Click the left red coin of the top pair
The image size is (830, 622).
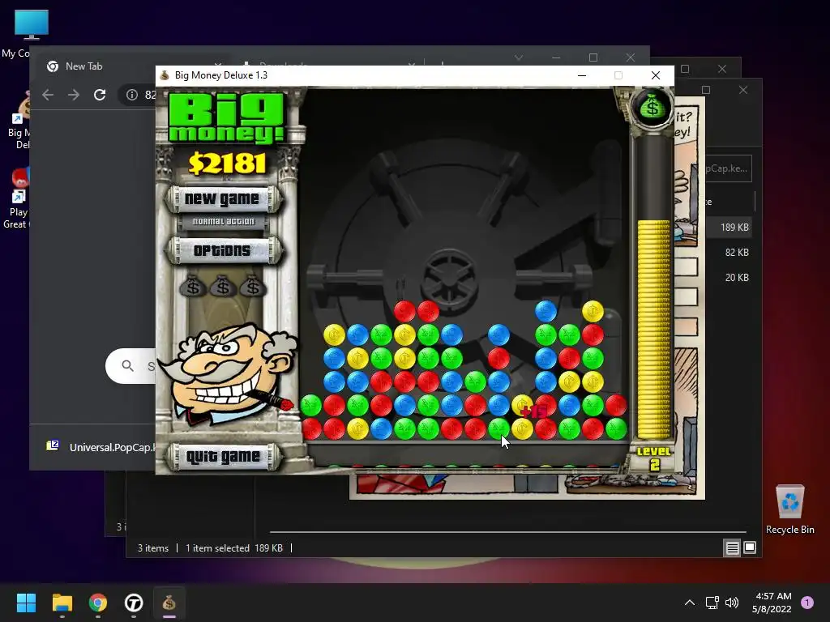coord(404,312)
